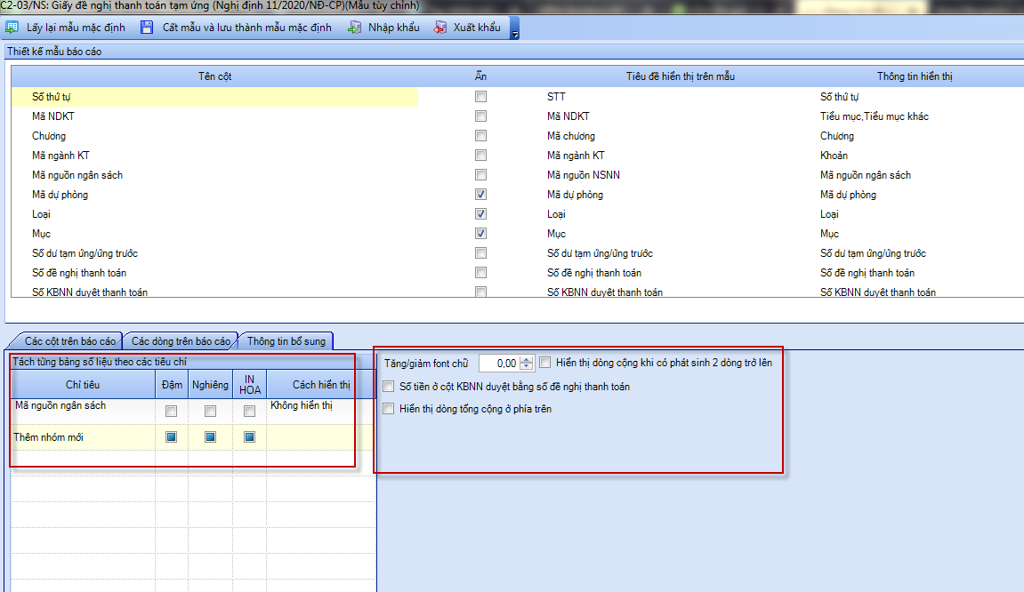The height and width of the screenshot is (592, 1024).
Task: Select the 'Thông tin bổ sung' tab
Action: click(x=286, y=340)
